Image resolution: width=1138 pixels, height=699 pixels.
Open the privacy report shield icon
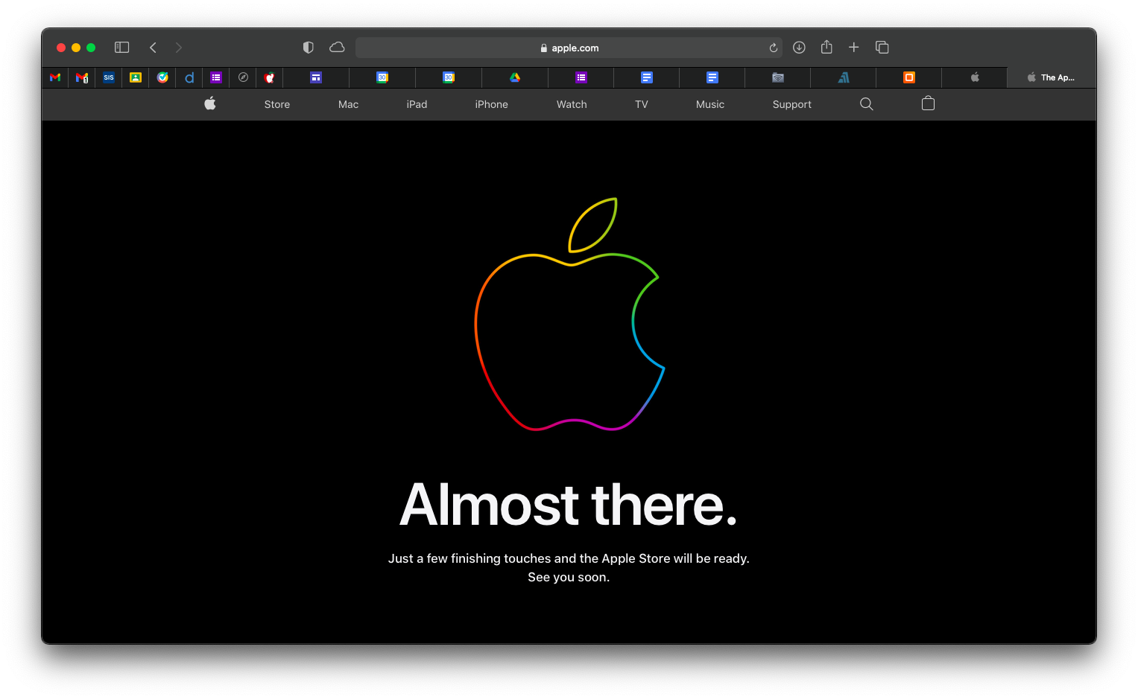tap(308, 48)
